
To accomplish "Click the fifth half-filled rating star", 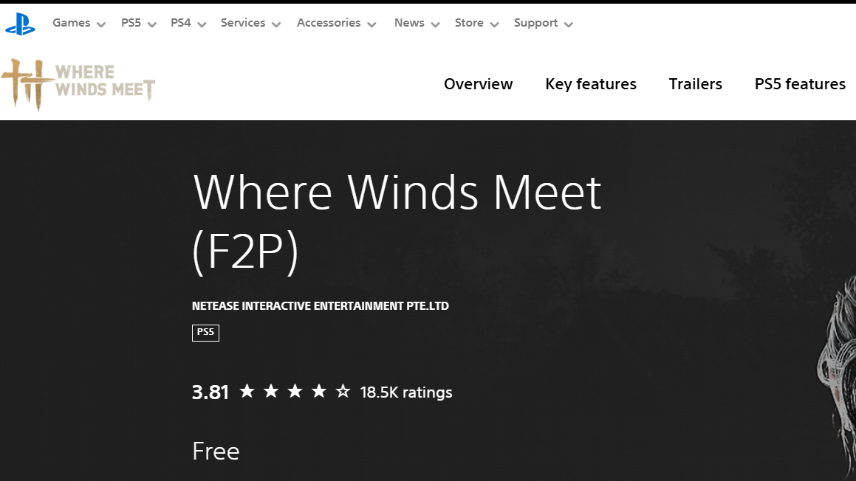I will [x=343, y=392].
